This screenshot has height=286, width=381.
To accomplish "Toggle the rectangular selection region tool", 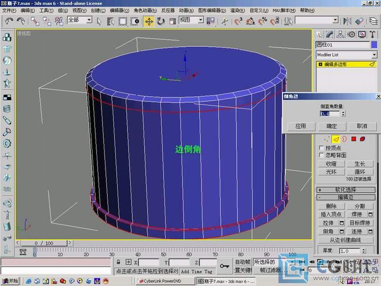I will (123, 21).
